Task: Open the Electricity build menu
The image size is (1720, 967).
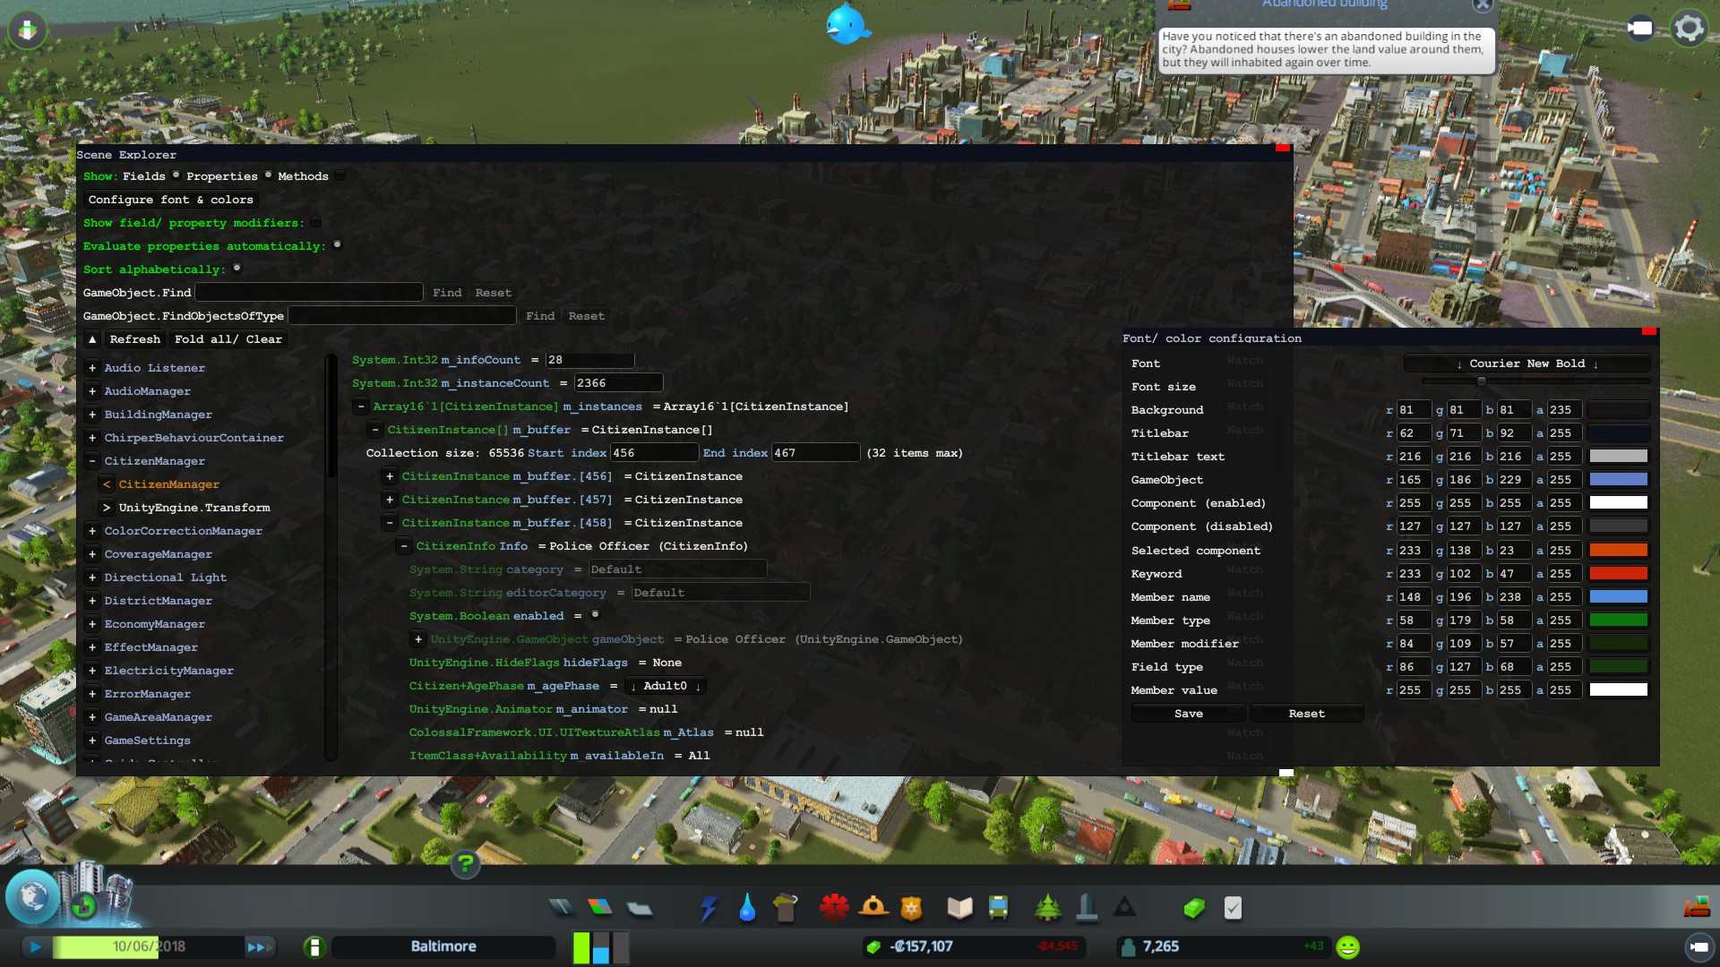Action: click(x=709, y=908)
